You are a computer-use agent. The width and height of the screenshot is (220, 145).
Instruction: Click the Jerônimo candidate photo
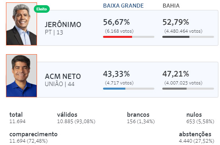click(21, 24)
